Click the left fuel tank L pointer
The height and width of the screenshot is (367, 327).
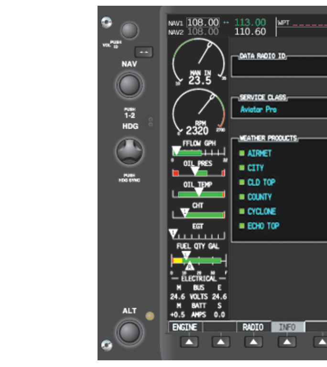coord(186,255)
